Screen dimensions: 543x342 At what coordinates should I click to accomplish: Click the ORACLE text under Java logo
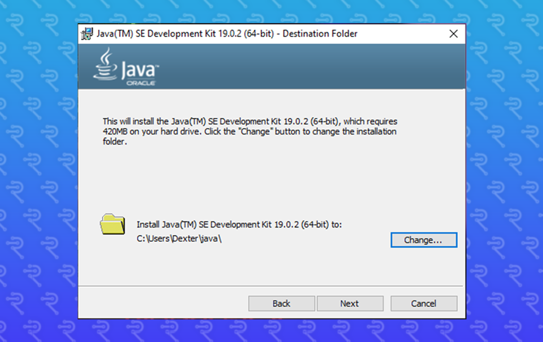click(x=140, y=83)
